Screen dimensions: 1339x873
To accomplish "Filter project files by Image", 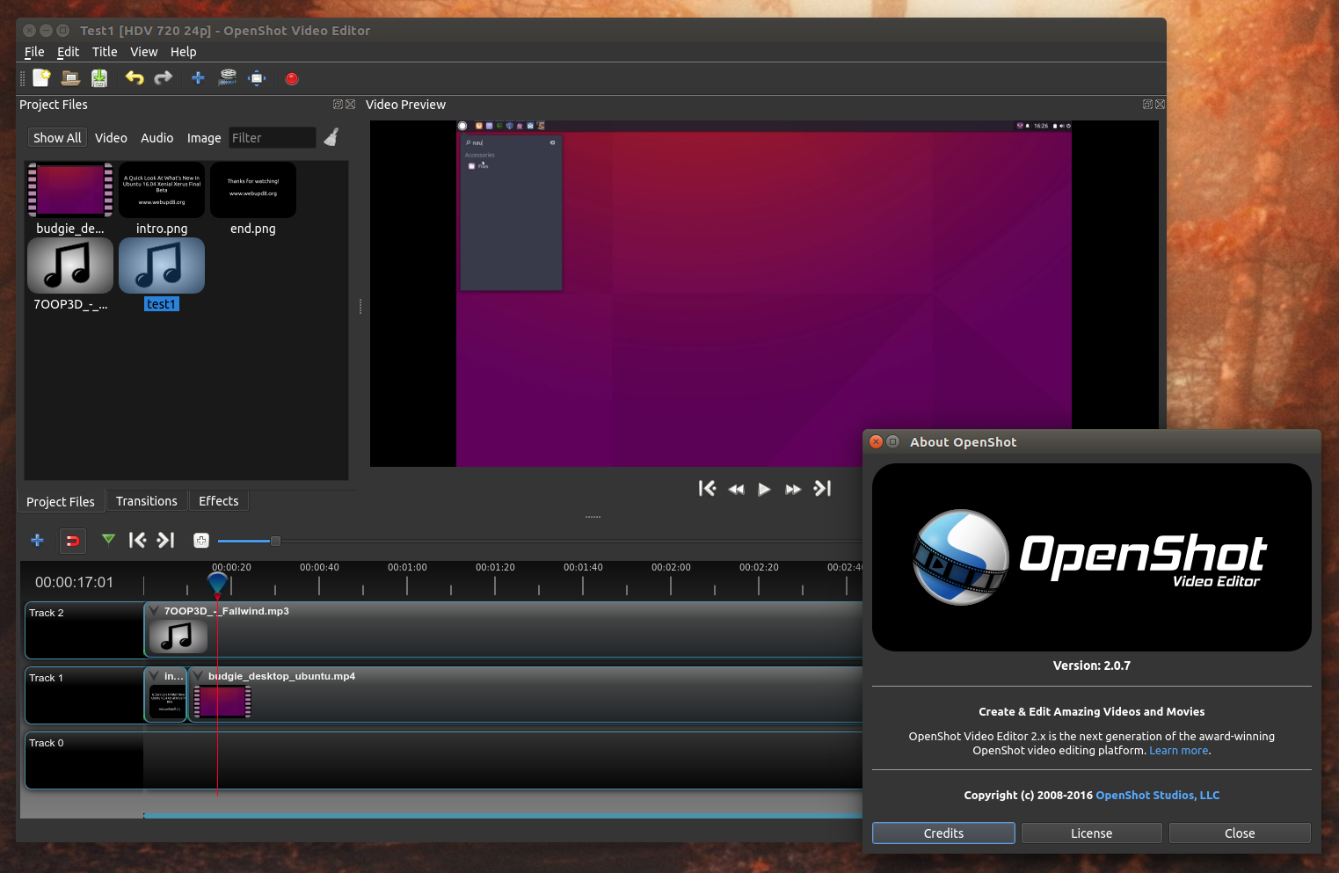I will point(204,138).
